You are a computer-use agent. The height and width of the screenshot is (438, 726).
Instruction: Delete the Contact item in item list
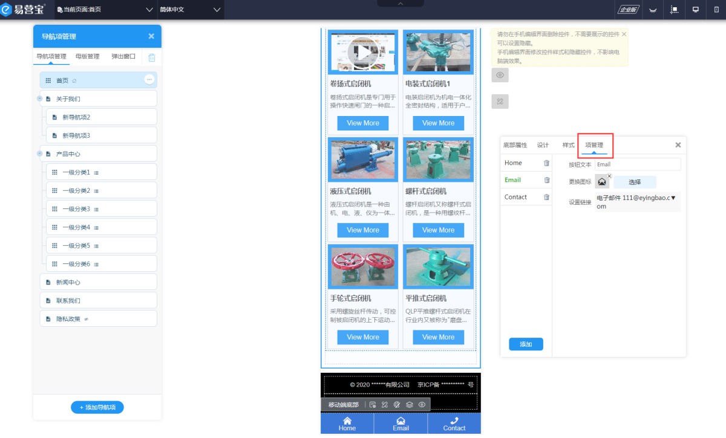click(x=547, y=197)
